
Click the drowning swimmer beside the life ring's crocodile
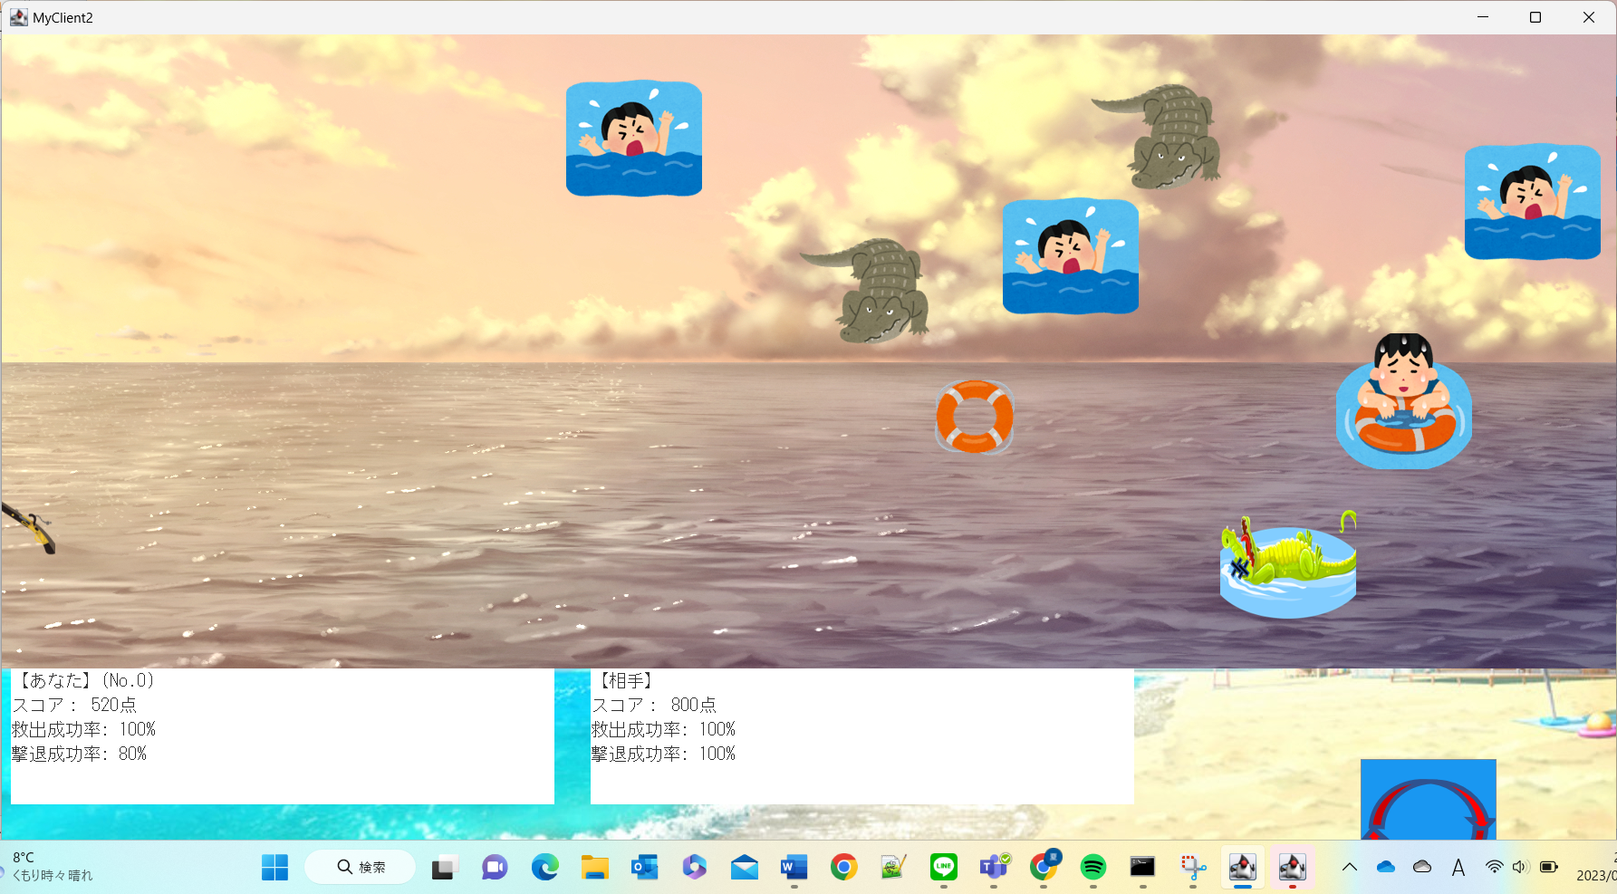click(x=1071, y=256)
